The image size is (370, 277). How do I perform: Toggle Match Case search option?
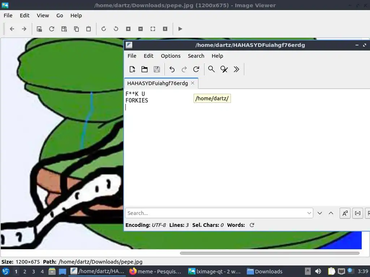345,214
